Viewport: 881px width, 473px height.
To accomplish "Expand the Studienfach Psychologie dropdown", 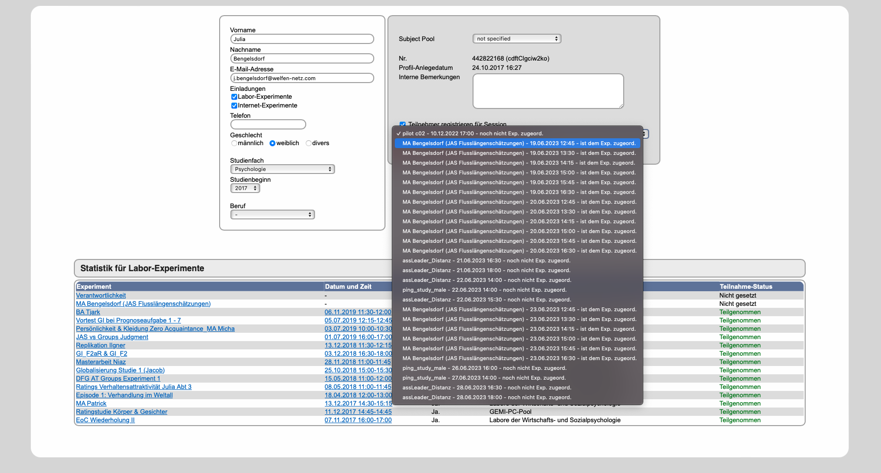I will click(282, 169).
